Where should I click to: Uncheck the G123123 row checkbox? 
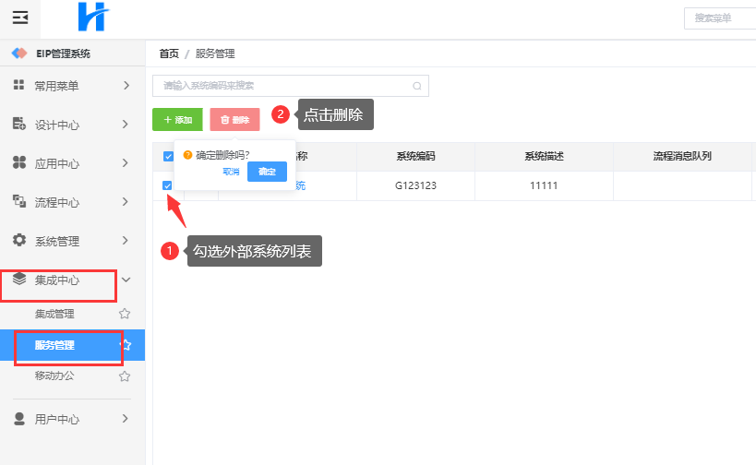pos(167,185)
